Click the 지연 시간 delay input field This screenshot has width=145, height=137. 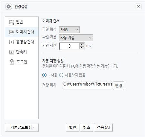69,46
